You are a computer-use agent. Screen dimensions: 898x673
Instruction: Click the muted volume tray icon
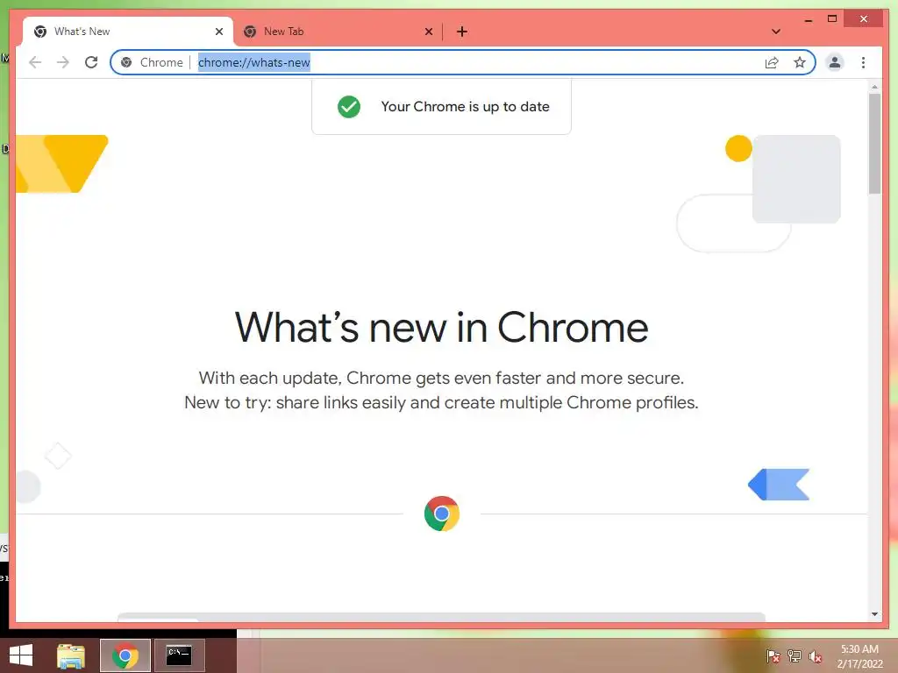tap(815, 655)
